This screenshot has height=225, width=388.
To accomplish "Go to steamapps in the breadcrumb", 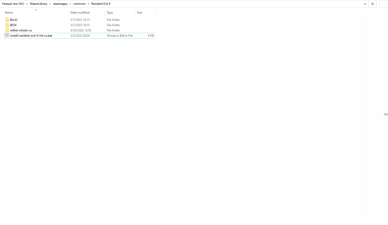I will (60, 4).
